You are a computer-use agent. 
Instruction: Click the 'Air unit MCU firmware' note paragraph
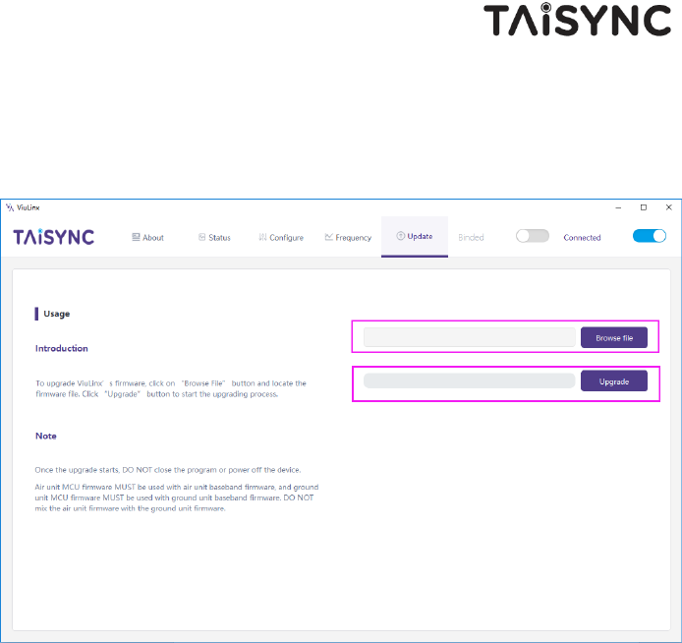point(177,497)
